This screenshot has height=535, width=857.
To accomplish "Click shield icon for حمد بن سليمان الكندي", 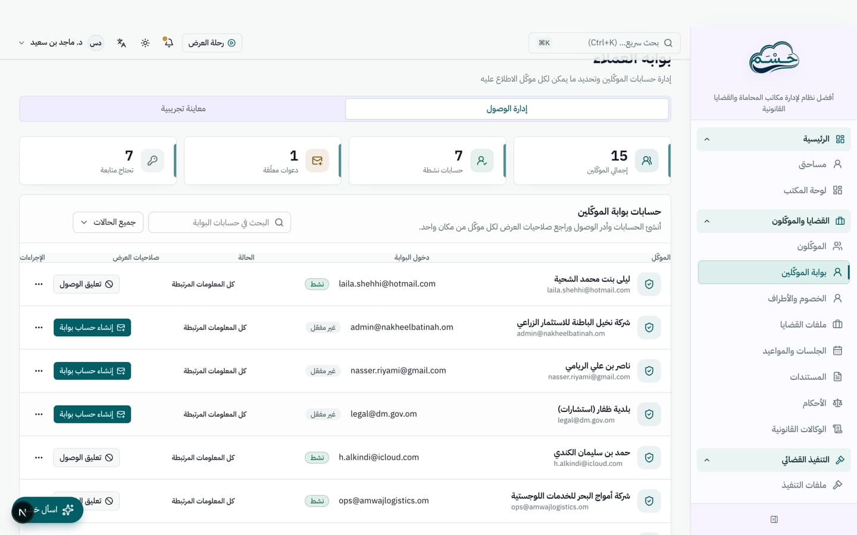I will (x=649, y=458).
